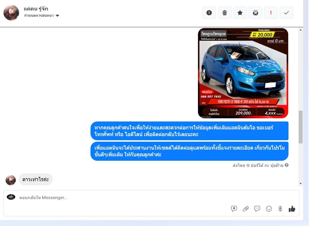Open blue Ford Fiesta ad image
Viewport: 309px width, 226px height.
click(243, 73)
